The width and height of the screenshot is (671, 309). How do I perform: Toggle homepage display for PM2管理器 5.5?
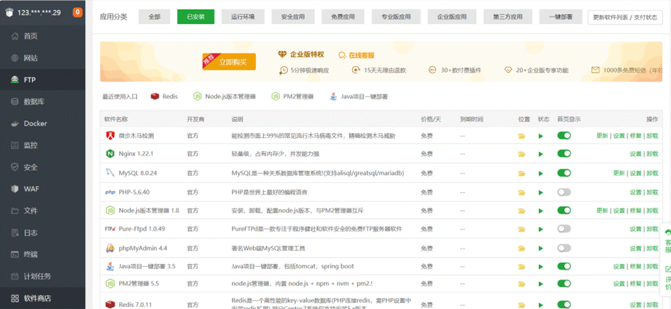[564, 284]
